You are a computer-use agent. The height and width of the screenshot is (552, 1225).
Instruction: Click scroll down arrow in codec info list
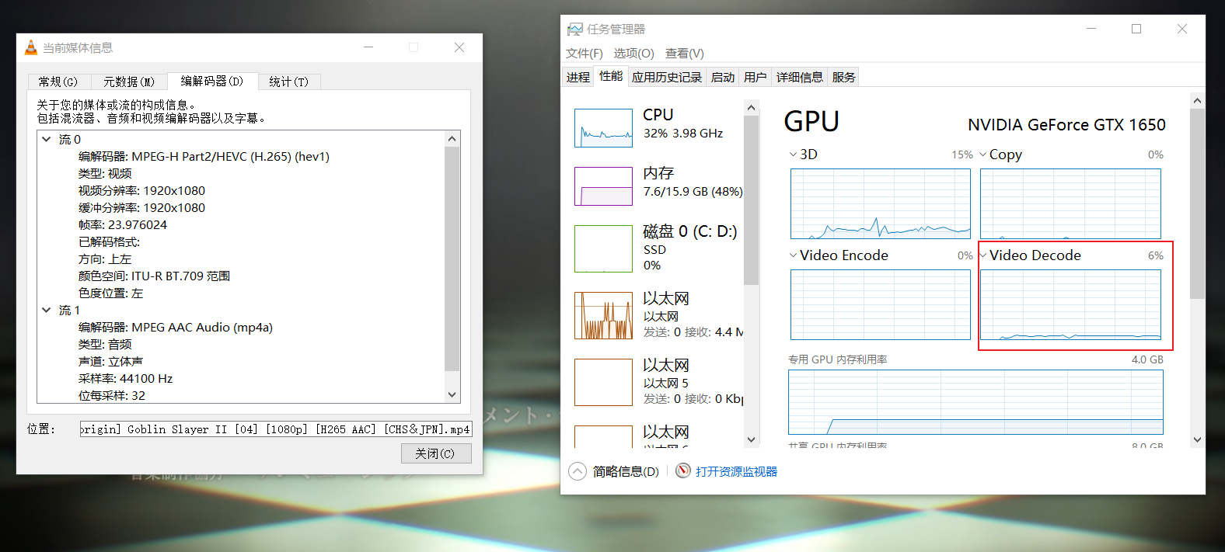click(452, 394)
